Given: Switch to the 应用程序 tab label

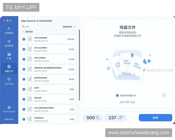Looking at the screenshot, I should point(9,33).
